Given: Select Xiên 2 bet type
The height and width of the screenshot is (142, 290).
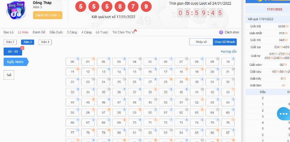Looking at the screenshot, I should 10,42.
